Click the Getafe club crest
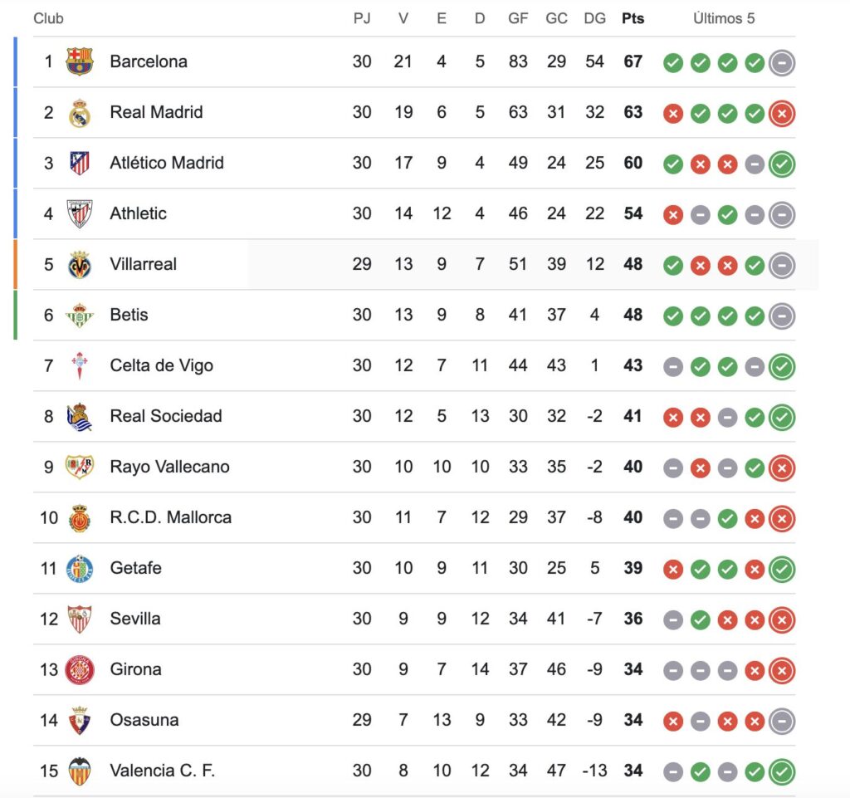The image size is (850, 798). pyautogui.click(x=80, y=569)
